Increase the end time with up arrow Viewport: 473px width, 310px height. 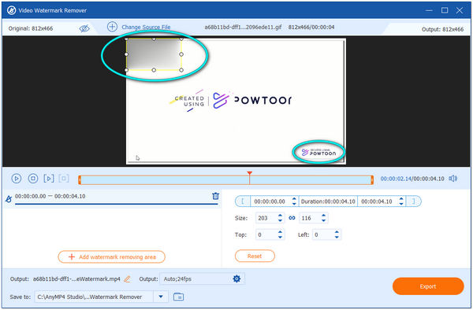click(401, 198)
